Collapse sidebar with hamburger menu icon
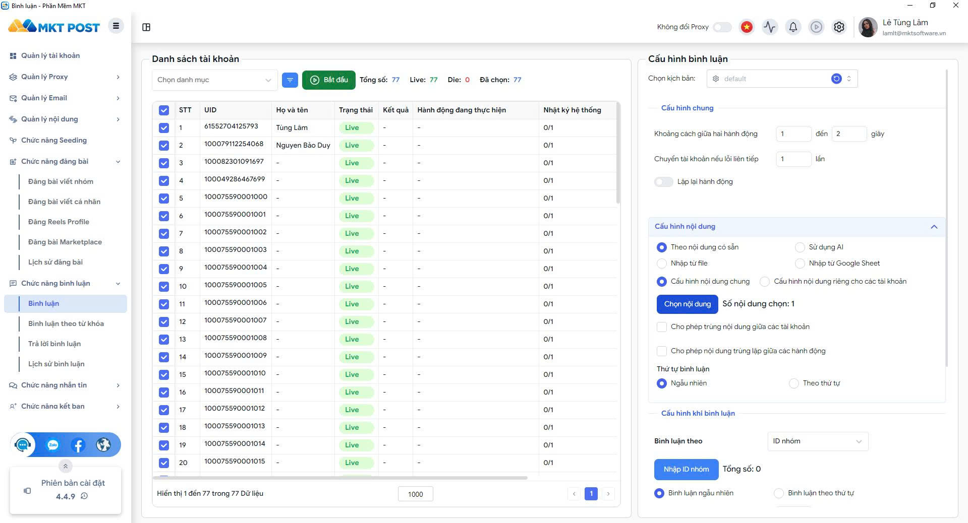The width and height of the screenshot is (968, 523). pyautogui.click(x=116, y=26)
